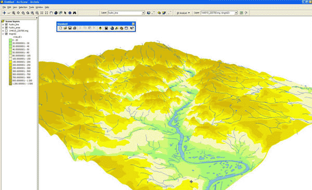Click the Scene layers heading
This screenshot has width=312, height=190.
click(12, 21)
